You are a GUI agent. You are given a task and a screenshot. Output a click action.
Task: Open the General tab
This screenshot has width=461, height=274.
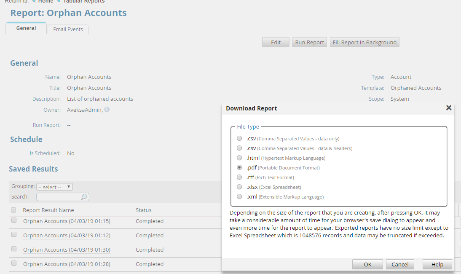(26, 28)
